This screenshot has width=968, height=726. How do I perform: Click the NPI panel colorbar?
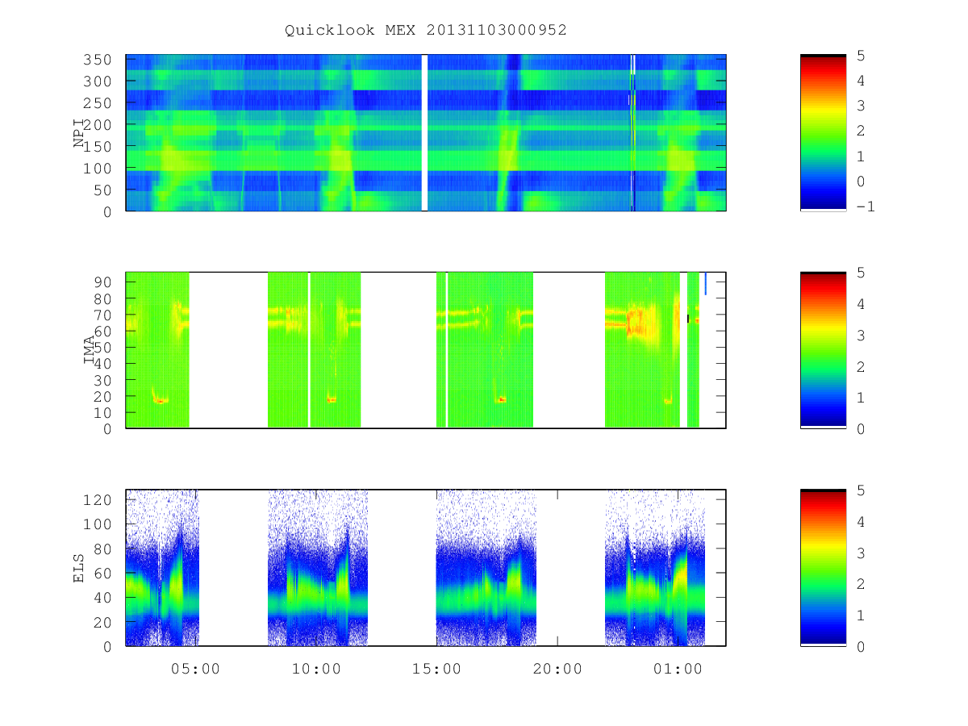tap(823, 133)
